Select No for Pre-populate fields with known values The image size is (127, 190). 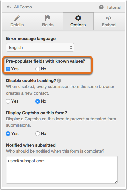pyautogui.click(x=38, y=69)
